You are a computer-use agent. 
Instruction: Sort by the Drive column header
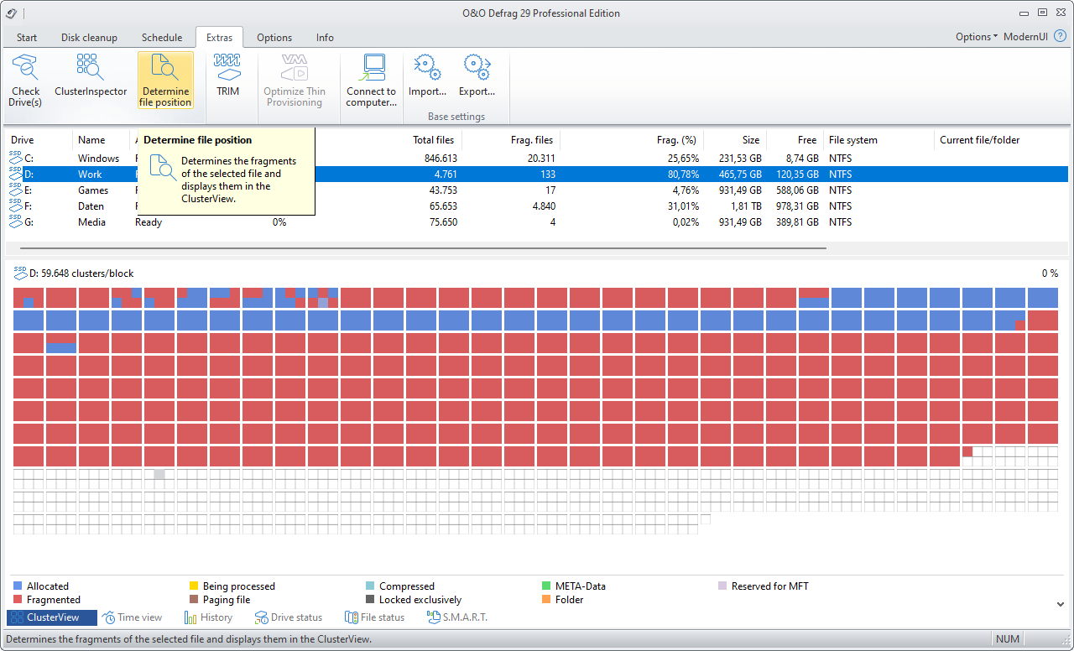39,140
